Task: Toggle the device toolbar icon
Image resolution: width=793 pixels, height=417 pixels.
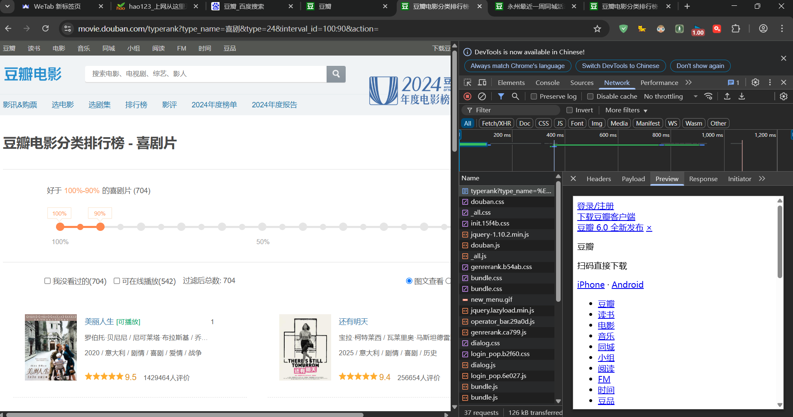Action: [x=482, y=82]
